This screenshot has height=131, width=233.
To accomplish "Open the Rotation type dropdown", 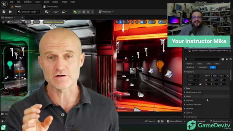I will click(193, 80).
